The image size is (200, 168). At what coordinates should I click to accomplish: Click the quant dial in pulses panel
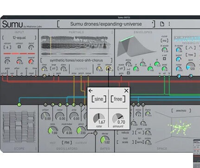coord(179,59)
